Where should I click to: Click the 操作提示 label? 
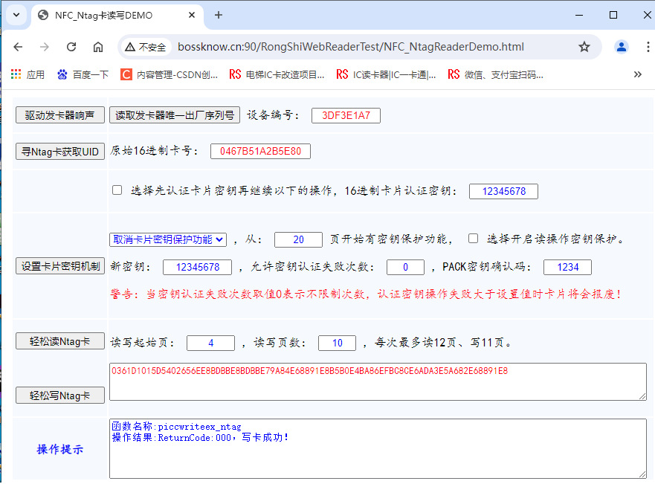coord(59,449)
